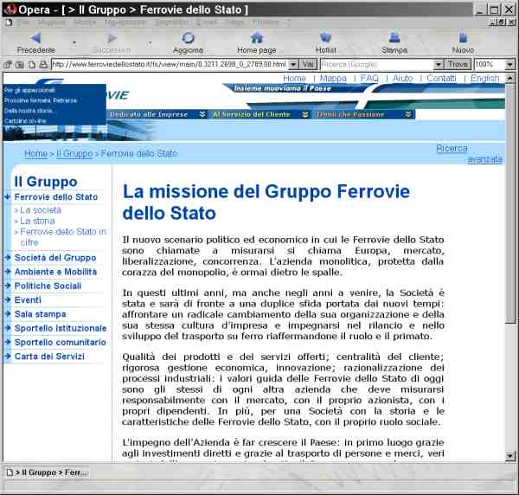The height and width of the screenshot is (495, 519).
Task: Click the vertical scrollbar thumb
Action: pyautogui.click(x=509, y=202)
